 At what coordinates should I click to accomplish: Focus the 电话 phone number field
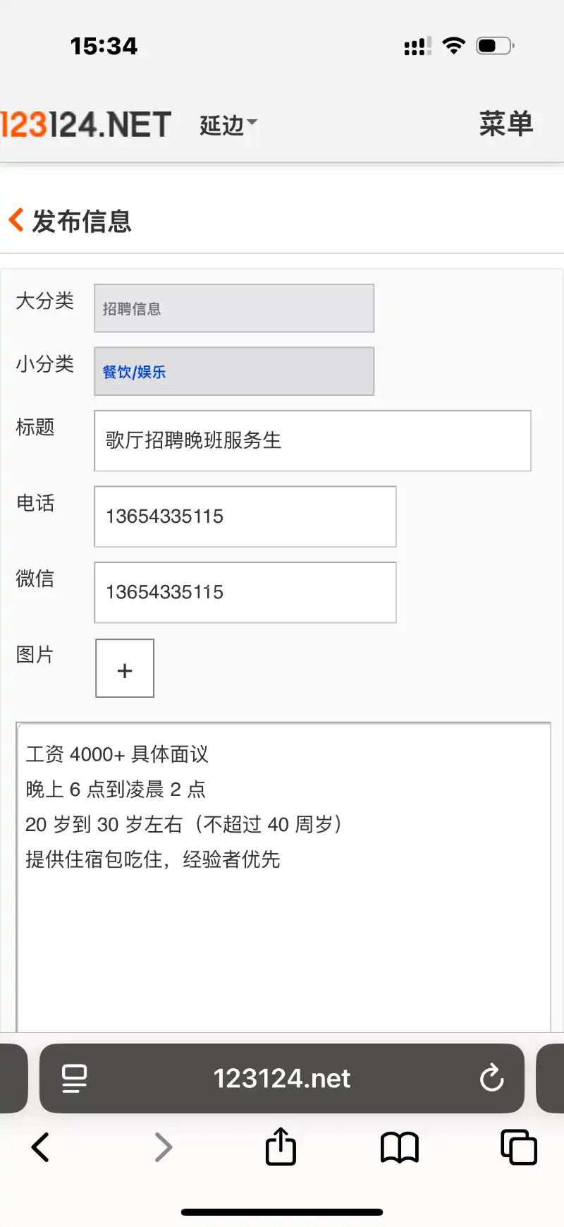point(245,516)
